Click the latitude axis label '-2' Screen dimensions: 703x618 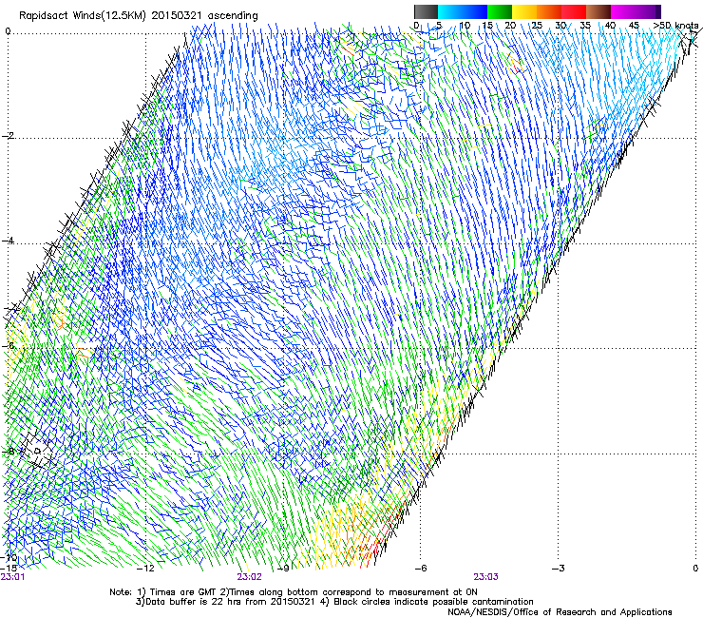point(8,136)
